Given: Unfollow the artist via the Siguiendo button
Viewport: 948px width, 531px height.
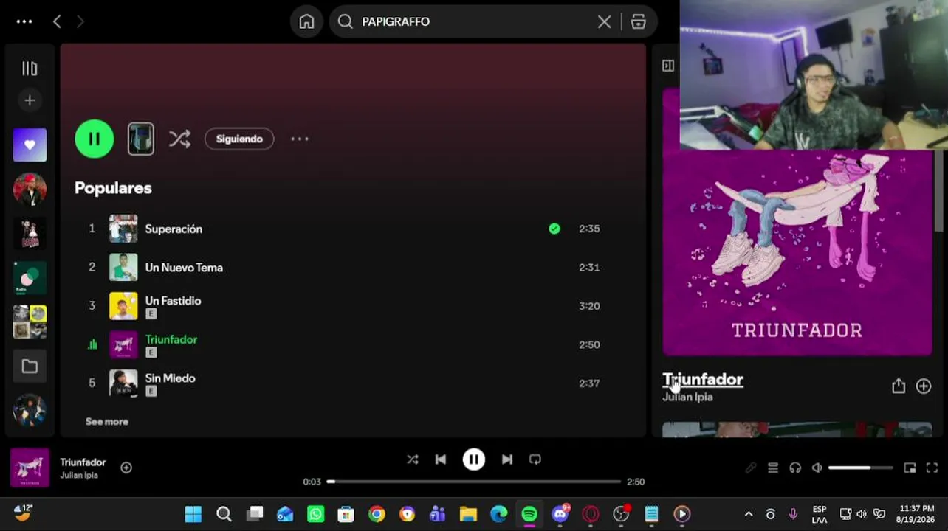Looking at the screenshot, I should tap(239, 139).
